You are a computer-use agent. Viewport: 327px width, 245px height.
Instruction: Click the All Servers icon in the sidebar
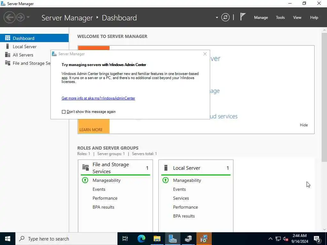point(8,55)
